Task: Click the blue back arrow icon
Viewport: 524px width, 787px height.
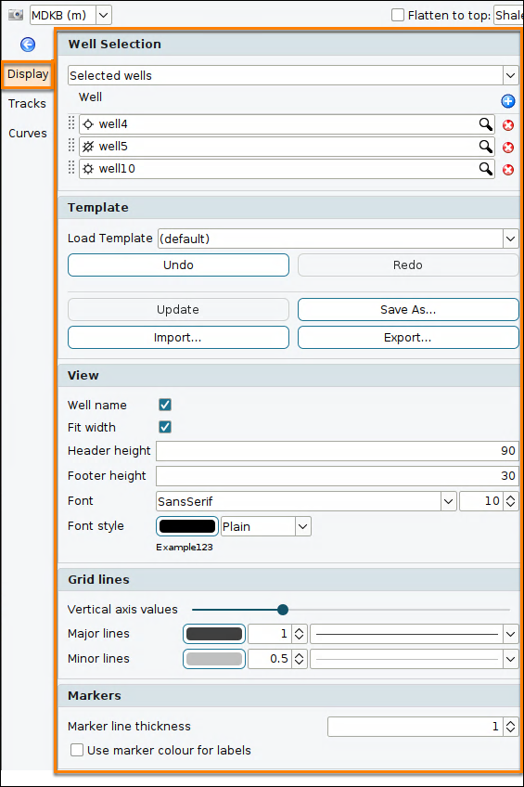Action: click(28, 45)
